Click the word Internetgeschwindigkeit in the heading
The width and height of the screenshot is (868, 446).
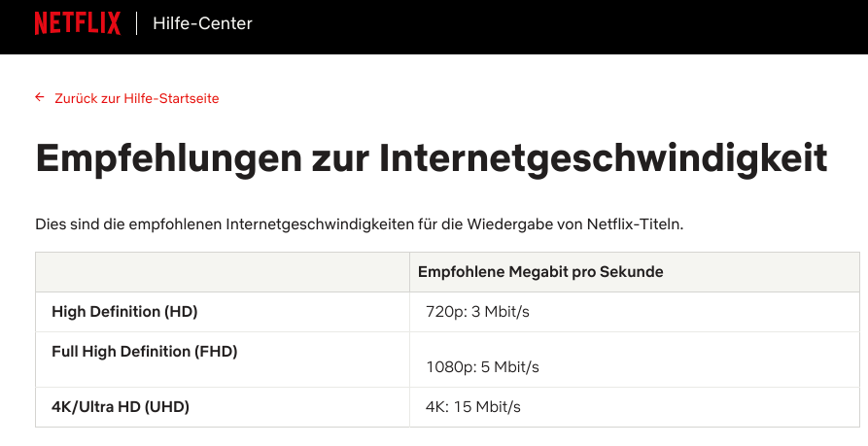tap(604, 157)
